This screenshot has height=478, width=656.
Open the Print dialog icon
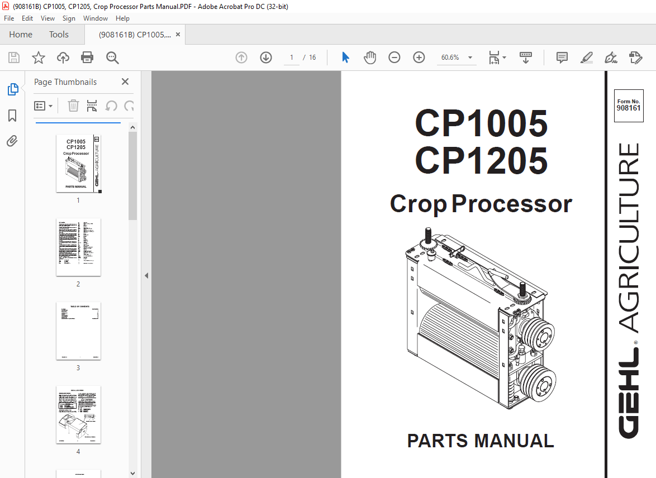pyautogui.click(x=87, y=58)
